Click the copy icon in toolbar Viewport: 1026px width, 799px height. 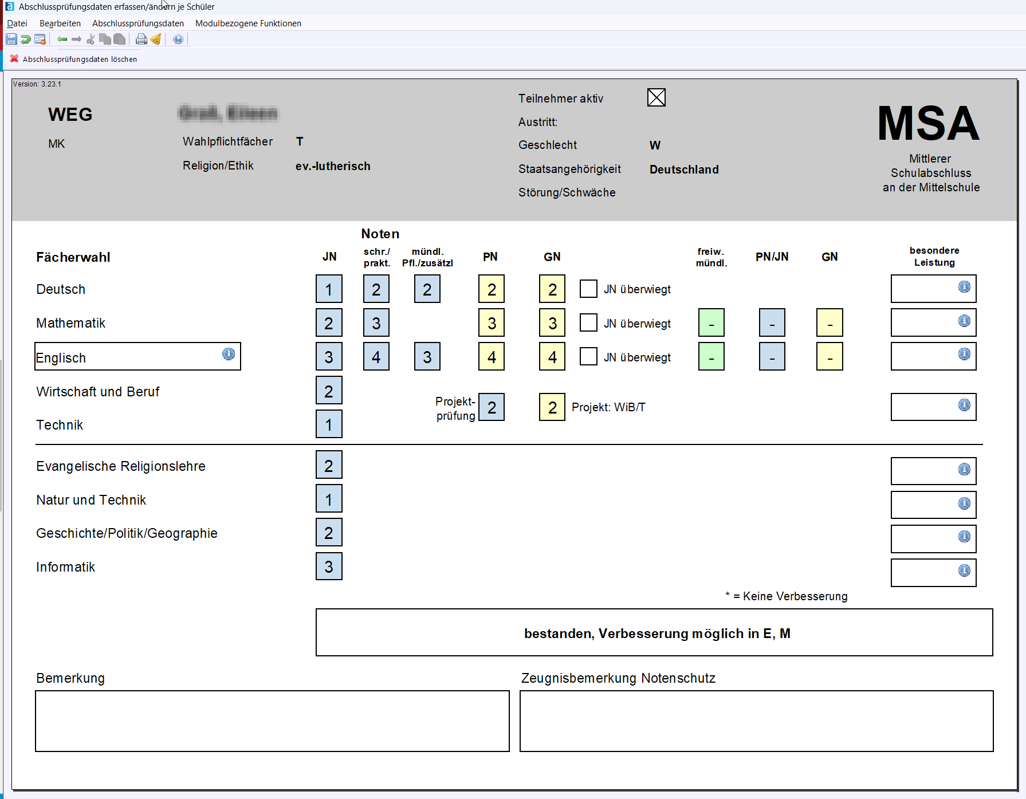pos(105,40)
